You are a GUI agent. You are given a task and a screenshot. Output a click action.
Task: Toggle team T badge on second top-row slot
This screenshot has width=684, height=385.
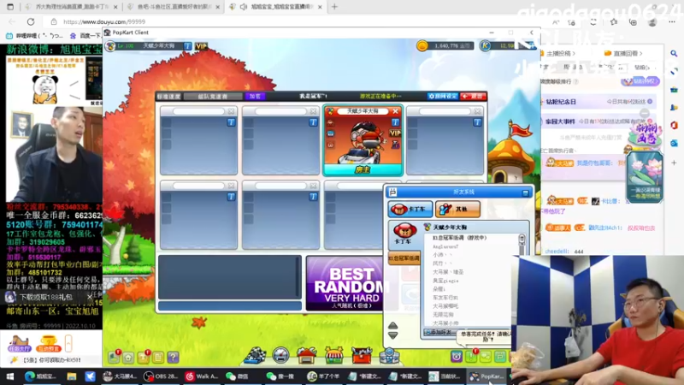click(313, 122)
